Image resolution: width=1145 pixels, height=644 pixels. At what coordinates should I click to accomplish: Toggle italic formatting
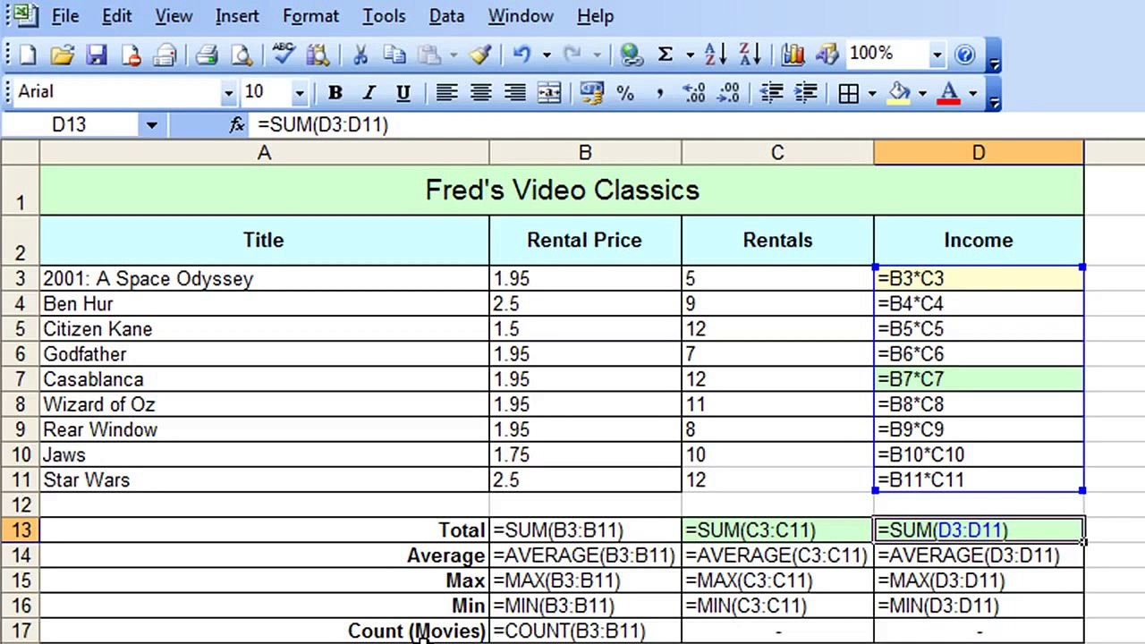(x=369, y=93)
